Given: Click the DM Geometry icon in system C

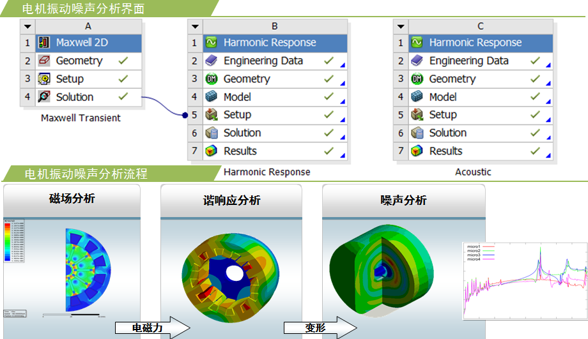Looking at the screenshot, I should pyautogui.click(x=417, y=79).
